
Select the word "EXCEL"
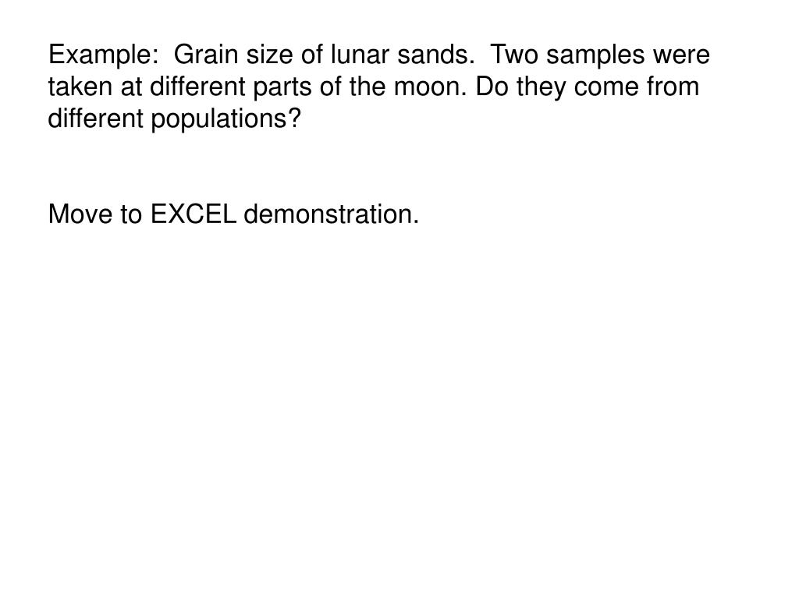194,214
